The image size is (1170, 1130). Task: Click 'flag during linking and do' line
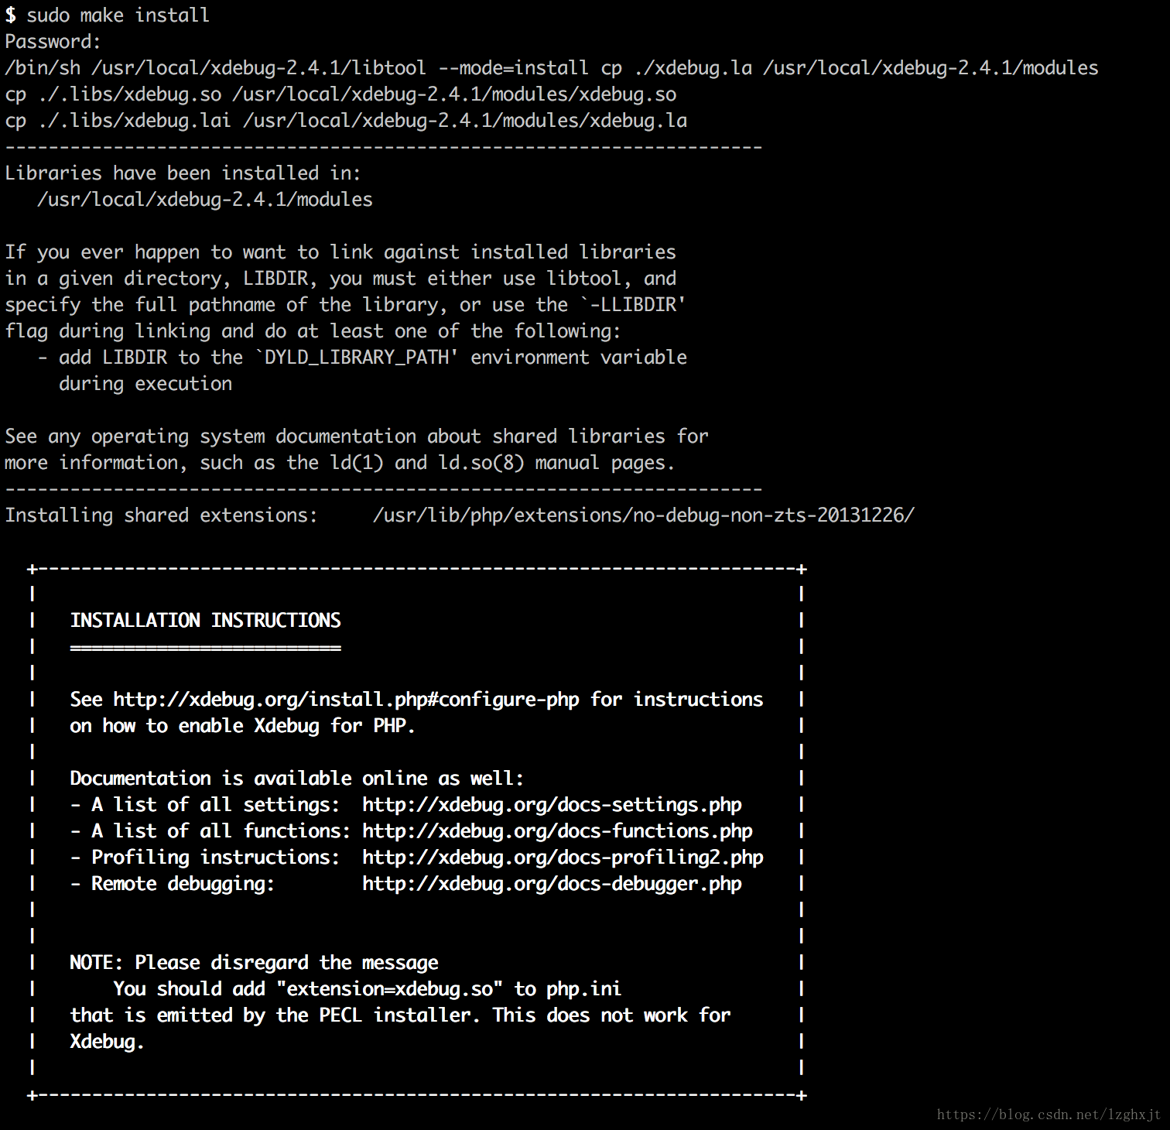coord(313,331)
